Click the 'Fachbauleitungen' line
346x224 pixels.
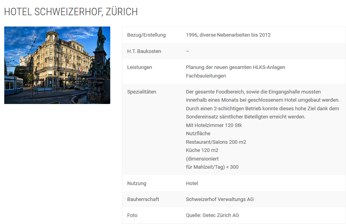pos(206,76)
